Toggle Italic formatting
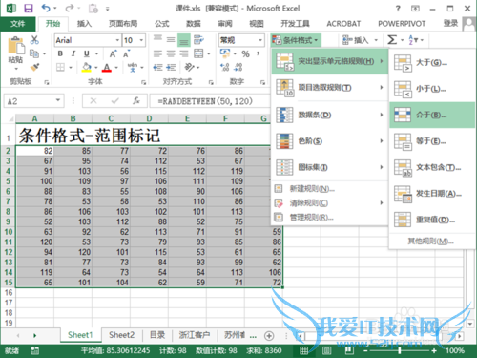 [73, 53]
